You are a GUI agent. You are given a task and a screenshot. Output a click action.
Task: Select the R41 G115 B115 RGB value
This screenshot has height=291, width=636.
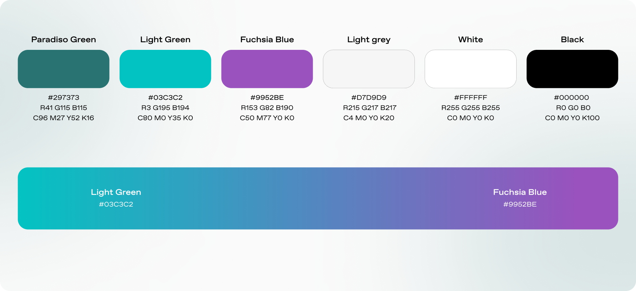pos(63,108)
